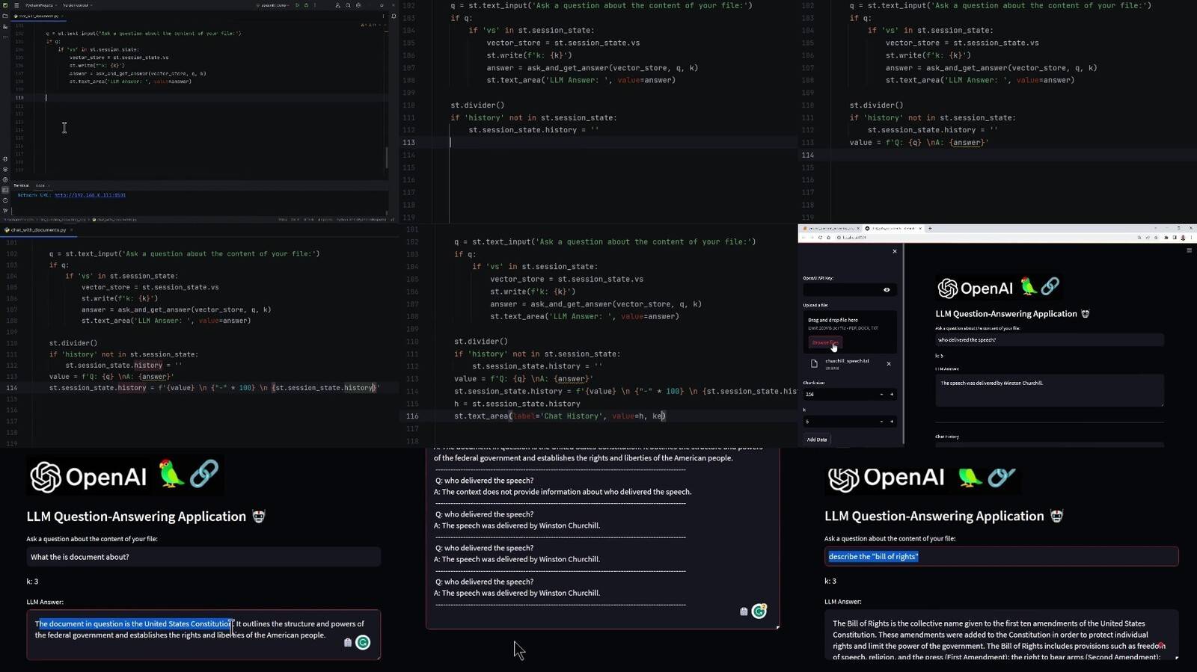Click the Debug bug icon in PyCharm
The width and height of the screenshot is (1197, 672).
coord(306,5)
